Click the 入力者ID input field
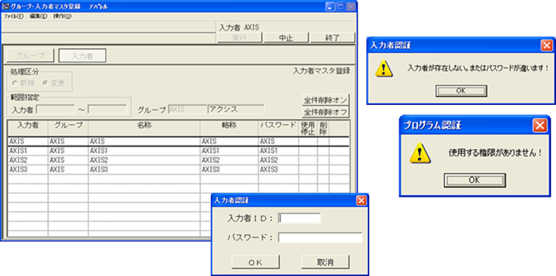 point(299,219)
